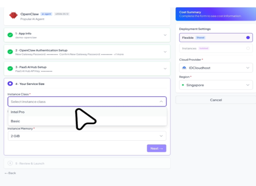Click the step 4 Your Service Size circle icon
Viewport: 256px width, 186px height.
10,84
